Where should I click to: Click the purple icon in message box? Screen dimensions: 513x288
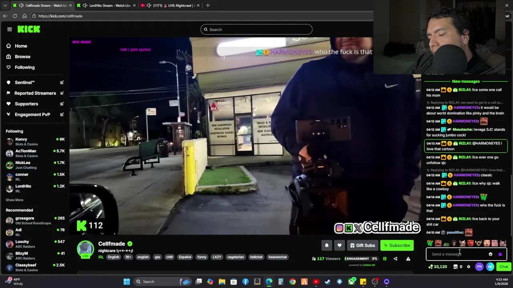click(x=500, y=254)
